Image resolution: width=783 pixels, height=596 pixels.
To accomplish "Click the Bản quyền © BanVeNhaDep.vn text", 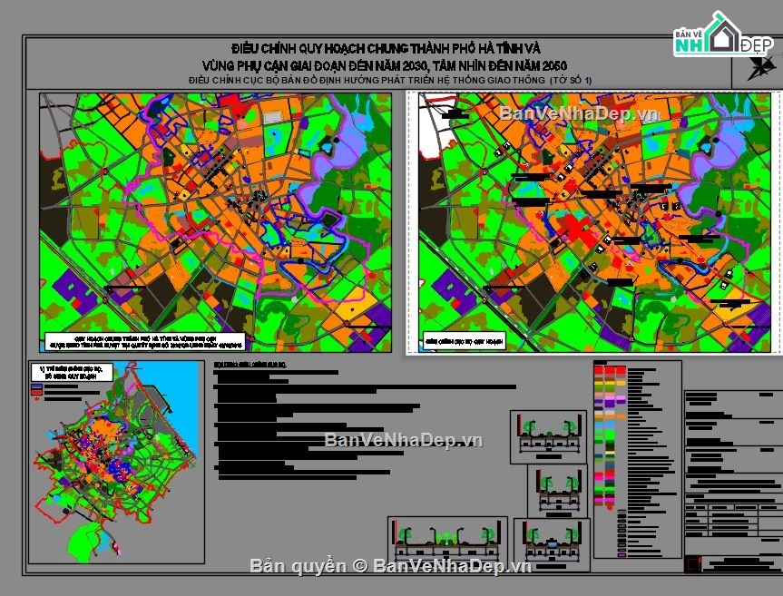I will coord(390,565).
